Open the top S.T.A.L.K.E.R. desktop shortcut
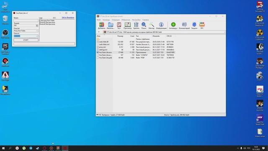 point(260,21)
